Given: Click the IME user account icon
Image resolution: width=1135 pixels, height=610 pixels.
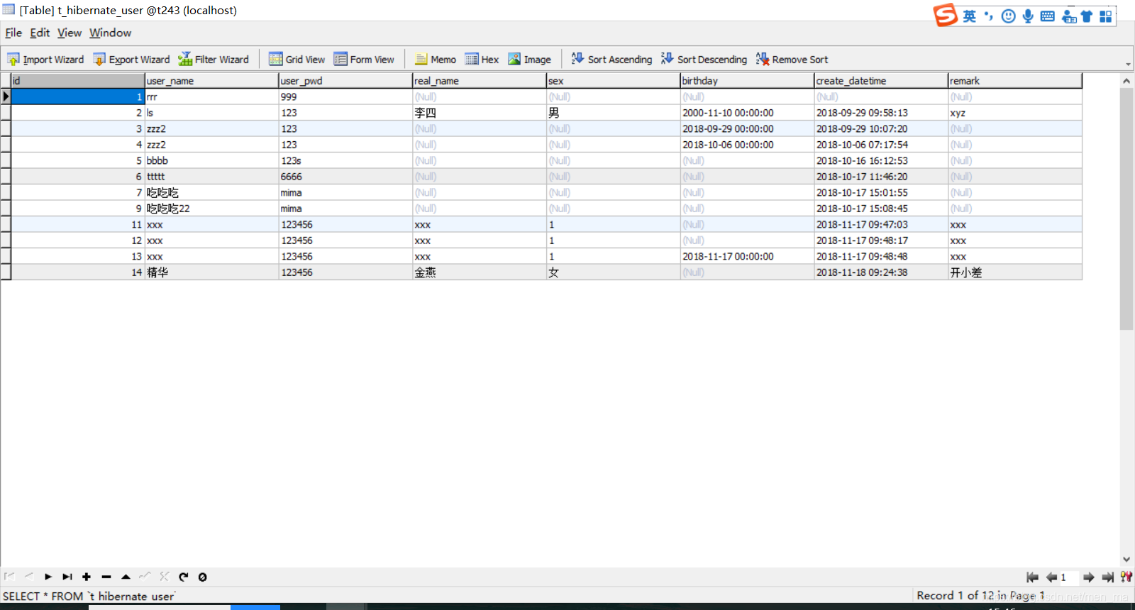Looking at the screenshot, I should click(1069, 16).
